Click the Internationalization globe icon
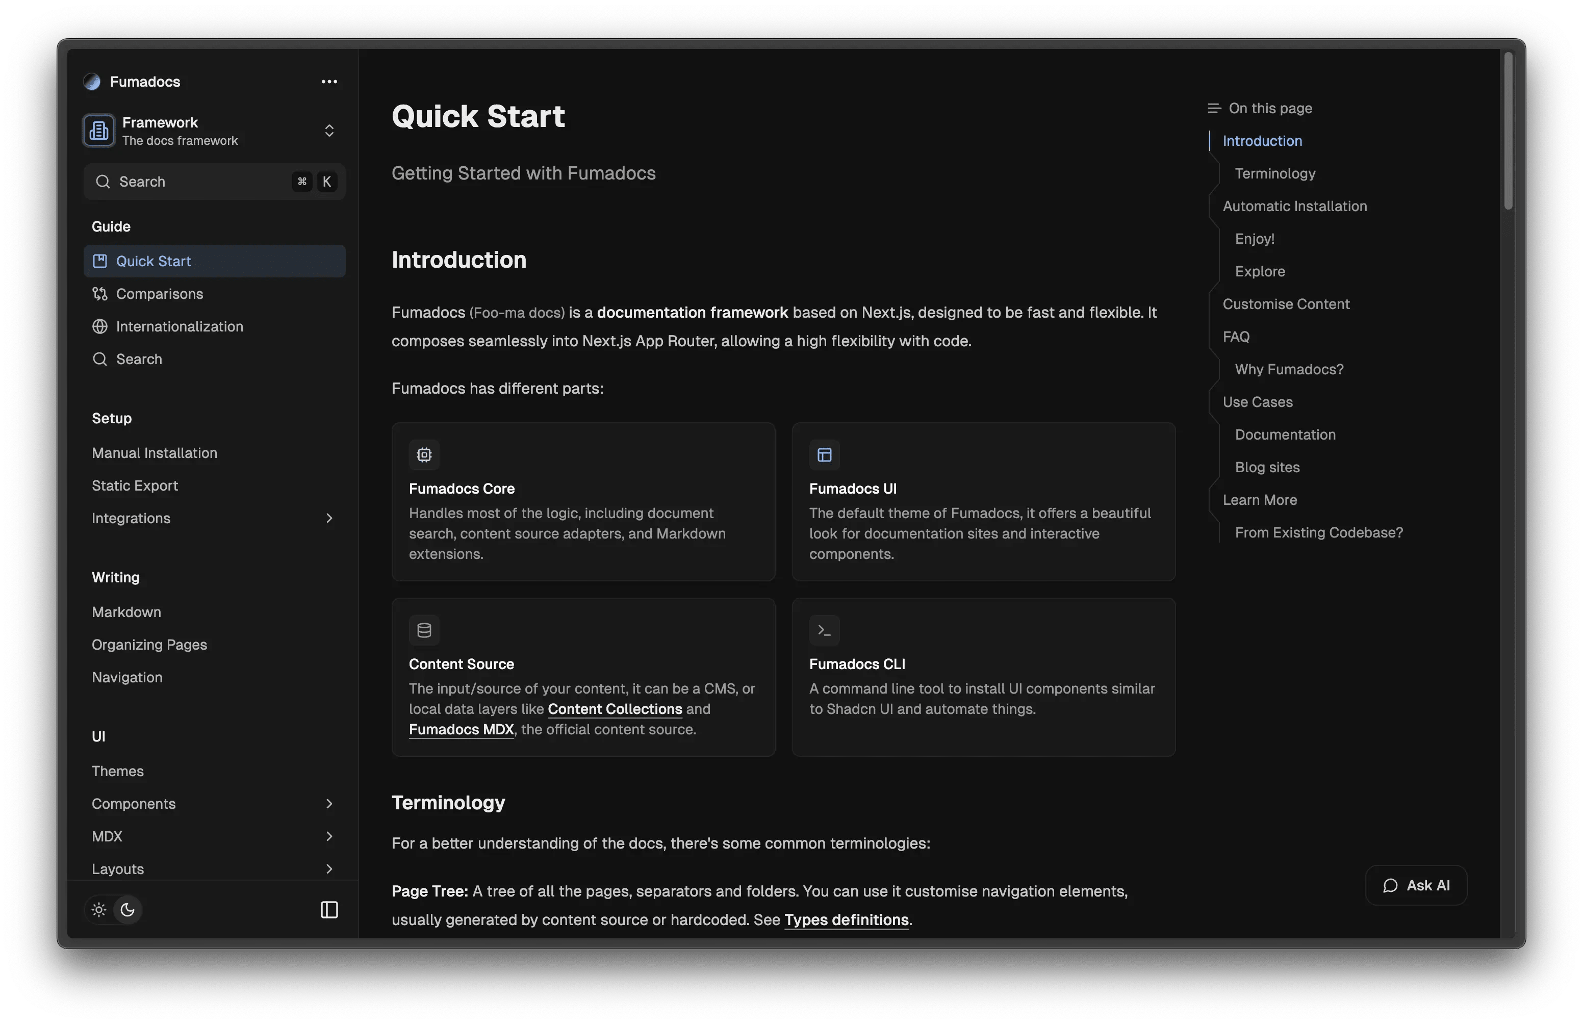1583x1024 pixels. [100, 326]
